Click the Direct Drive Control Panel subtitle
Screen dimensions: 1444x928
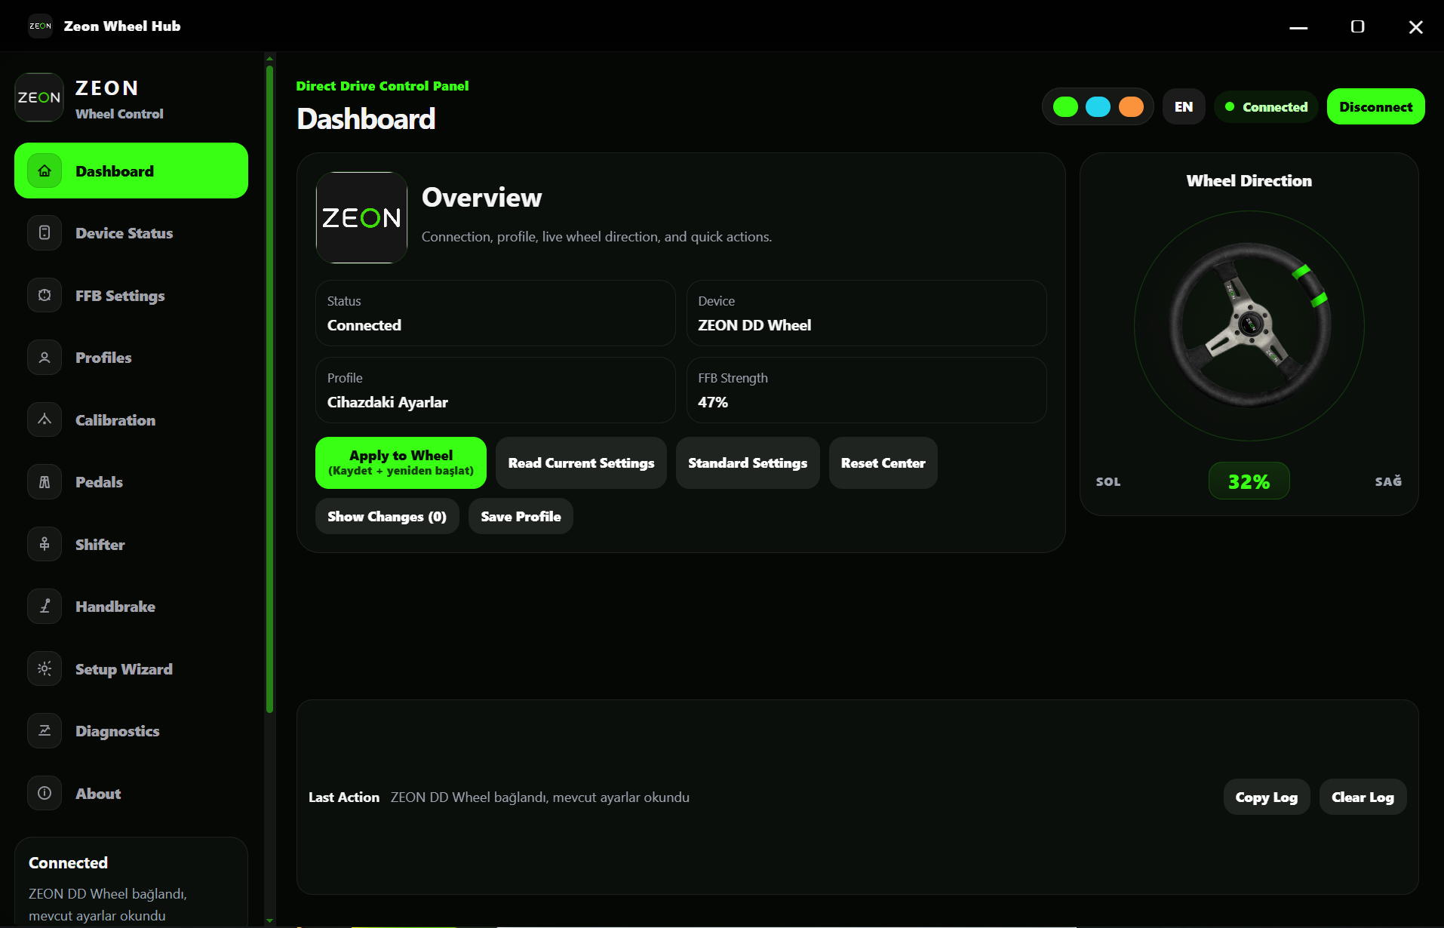click(383, 86)
